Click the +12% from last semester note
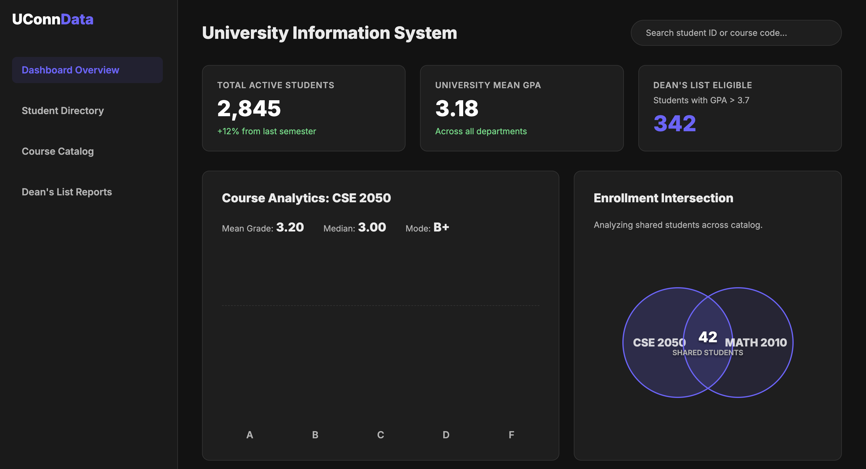 [266, 131]
